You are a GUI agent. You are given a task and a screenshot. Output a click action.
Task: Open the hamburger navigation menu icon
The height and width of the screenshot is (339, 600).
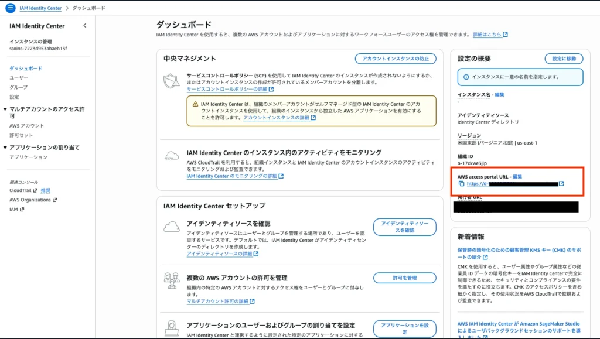coord(10,8)
